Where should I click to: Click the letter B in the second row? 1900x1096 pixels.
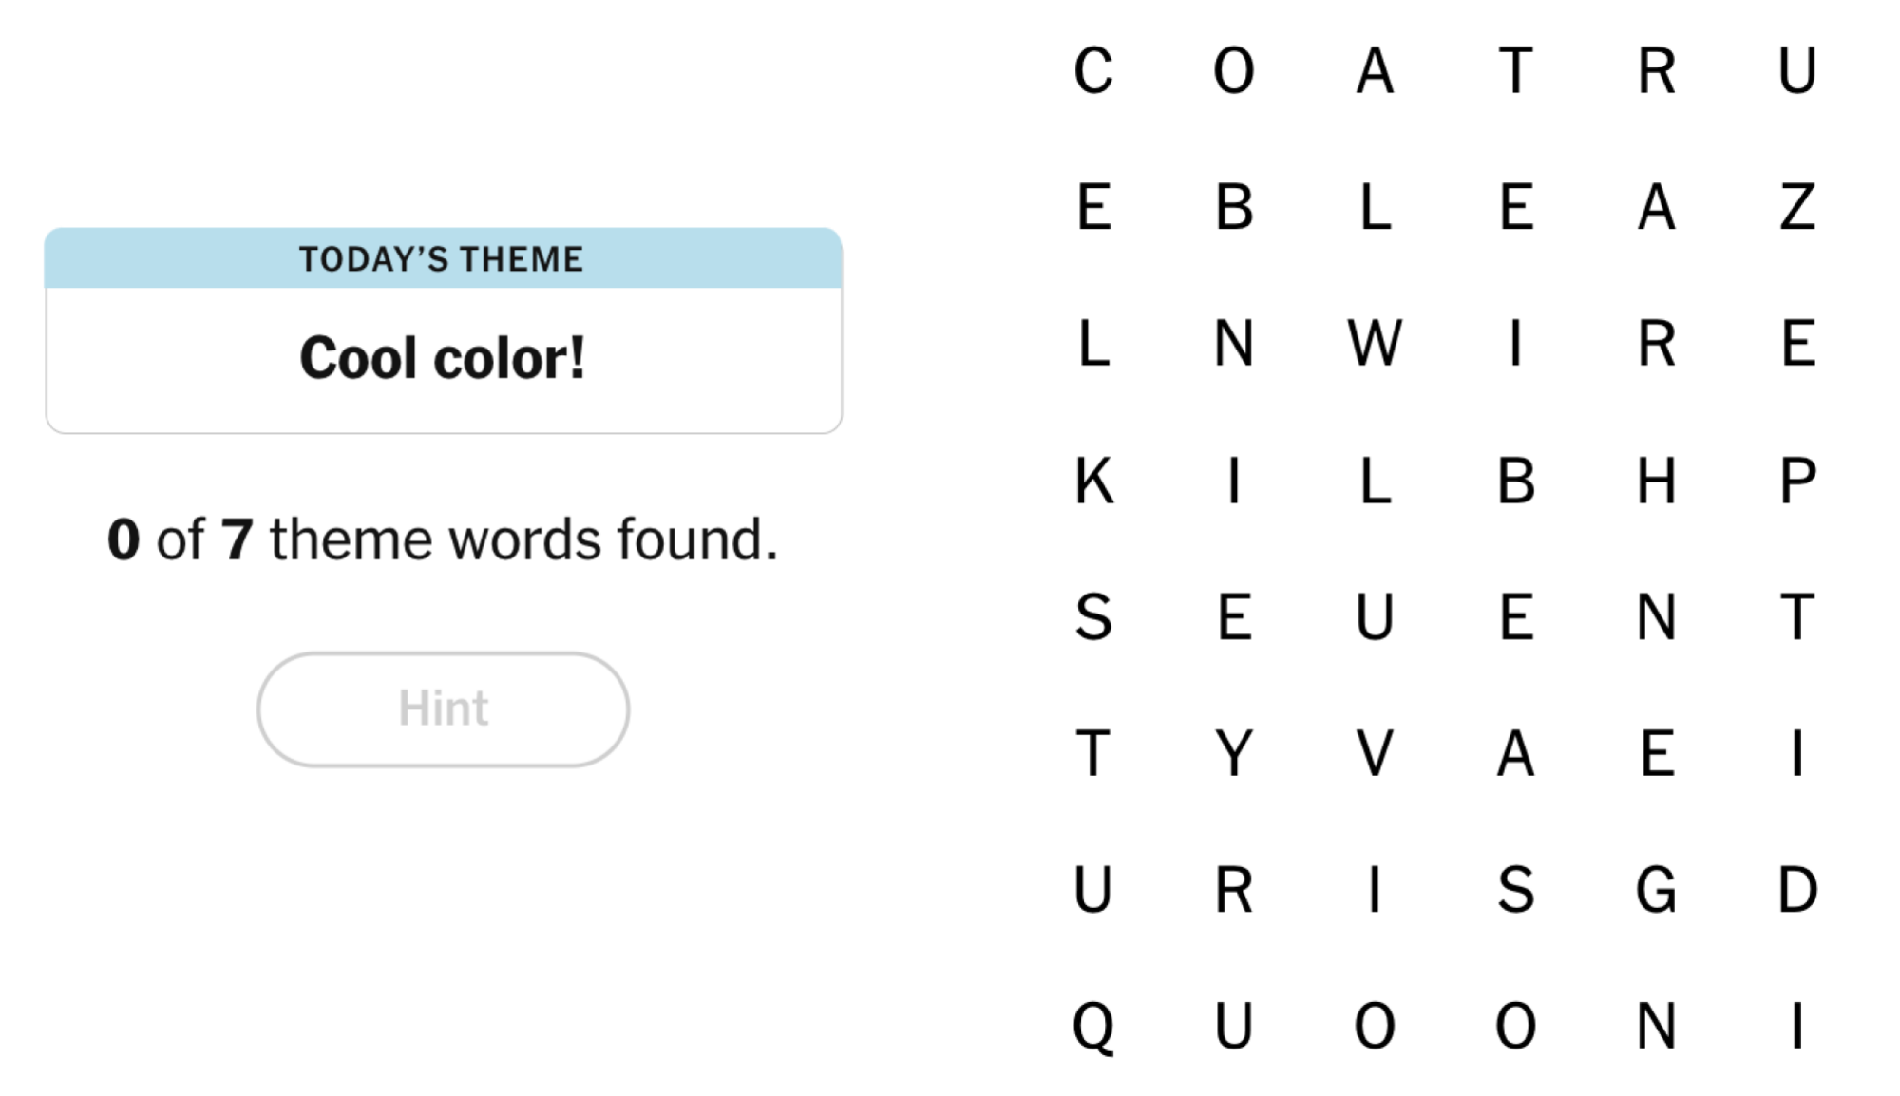(1235, 211)
